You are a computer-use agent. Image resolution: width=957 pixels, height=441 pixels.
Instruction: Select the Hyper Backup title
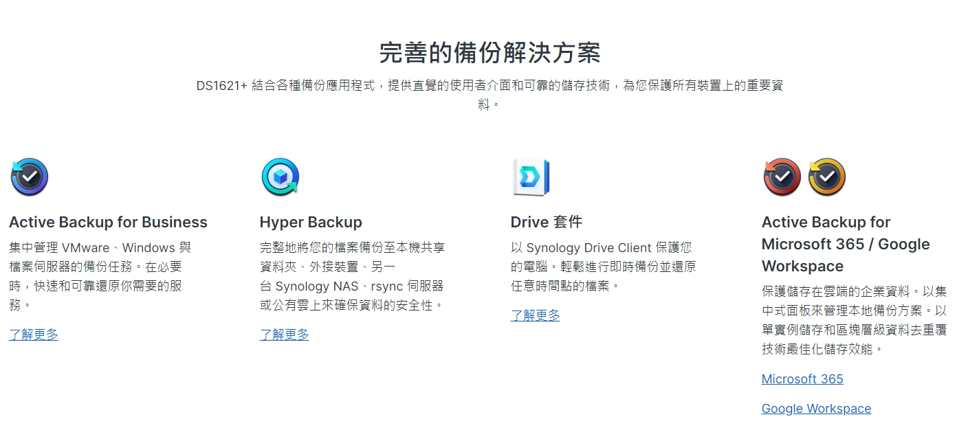point(311,222)
